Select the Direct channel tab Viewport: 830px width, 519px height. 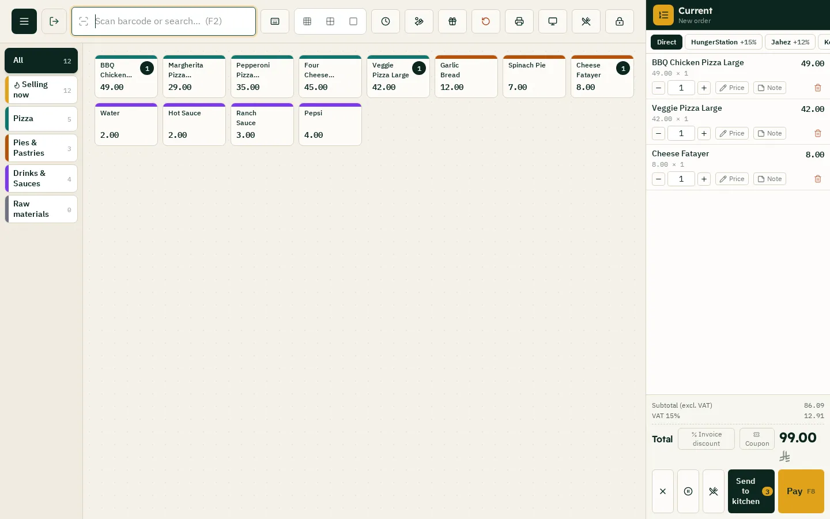(x=666, y=42)
